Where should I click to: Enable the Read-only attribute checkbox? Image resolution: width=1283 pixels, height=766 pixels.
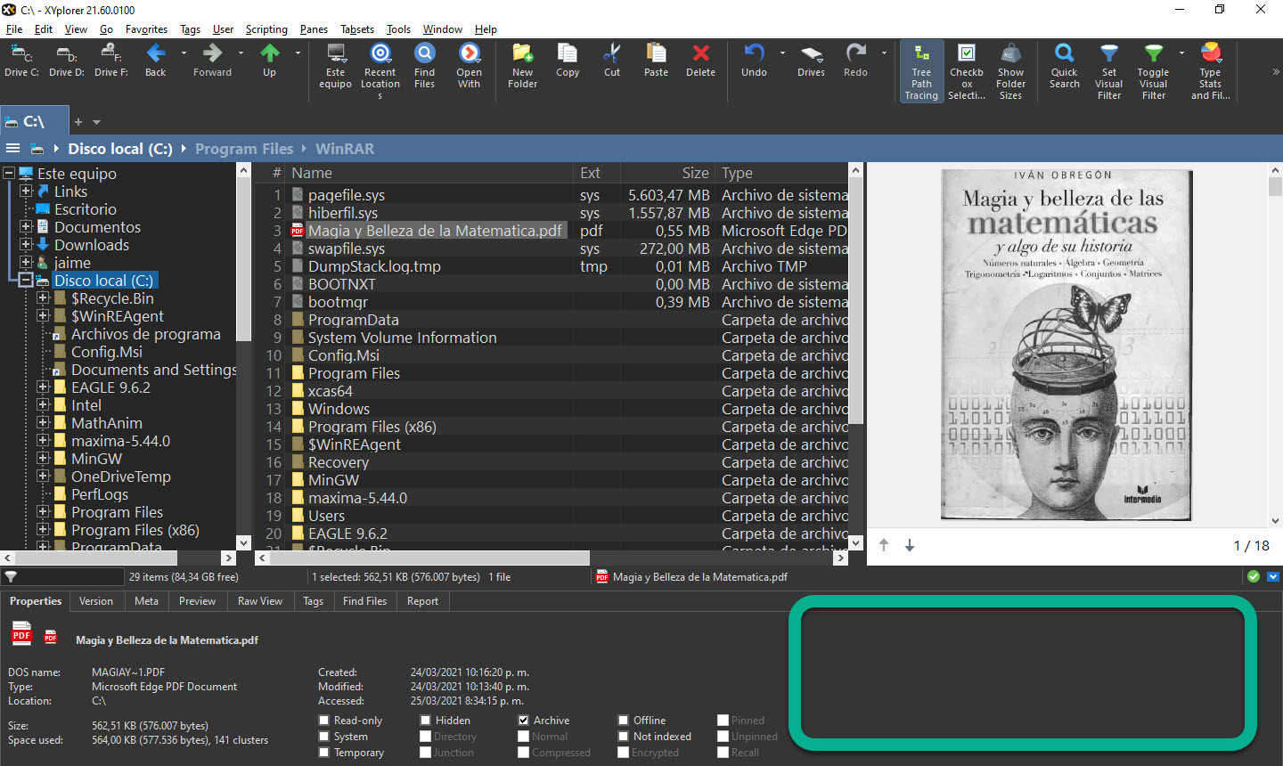point(324,721)
